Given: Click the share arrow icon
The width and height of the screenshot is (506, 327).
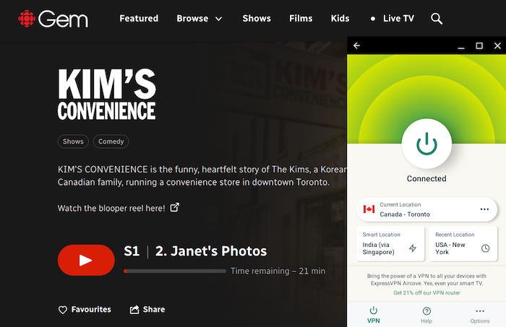Looking at the screenshot, I should click(x=134, y=309).
